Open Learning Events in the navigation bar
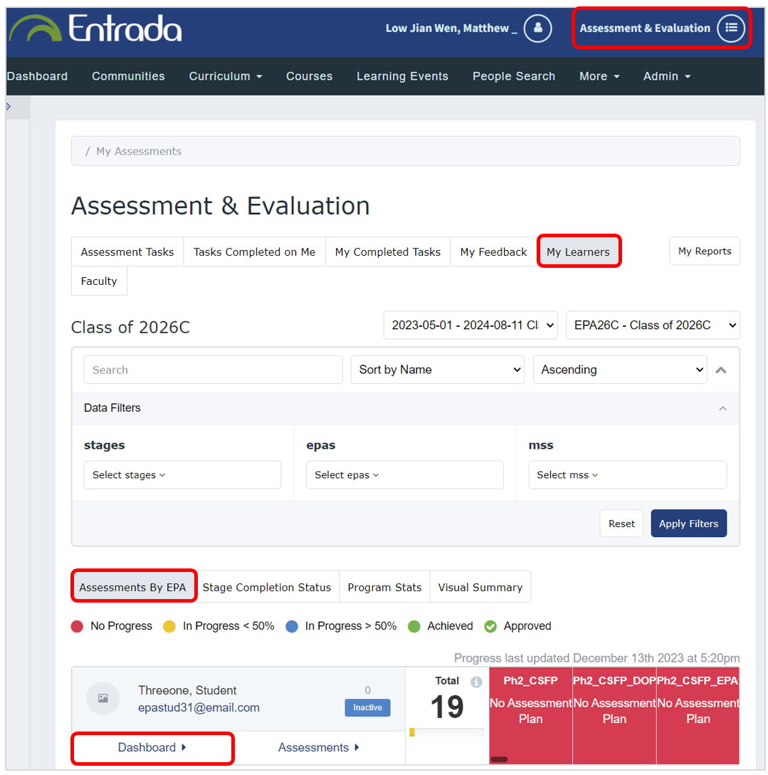 [403, 76]
